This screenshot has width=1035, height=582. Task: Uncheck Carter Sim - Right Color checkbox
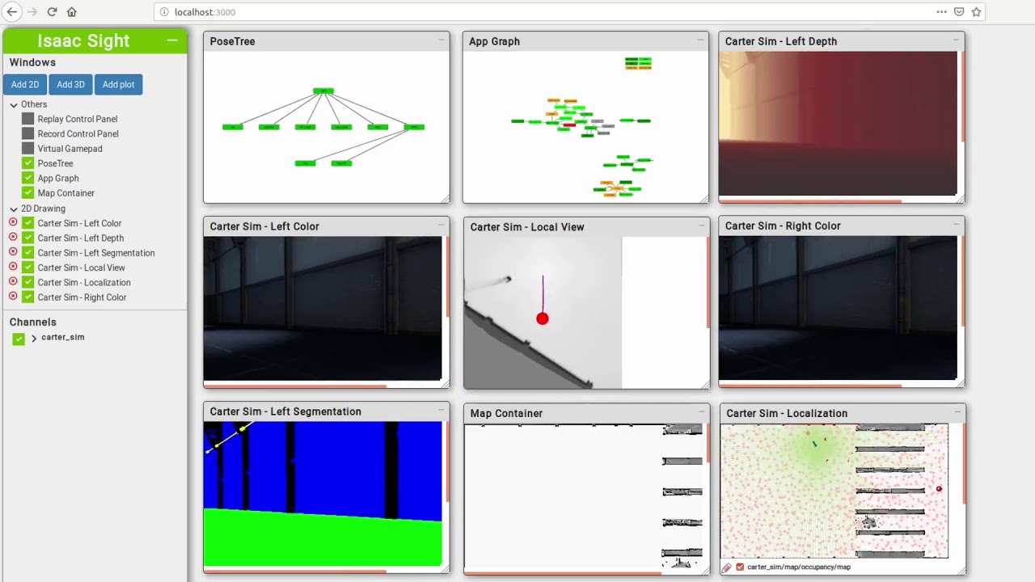[28, 297]
